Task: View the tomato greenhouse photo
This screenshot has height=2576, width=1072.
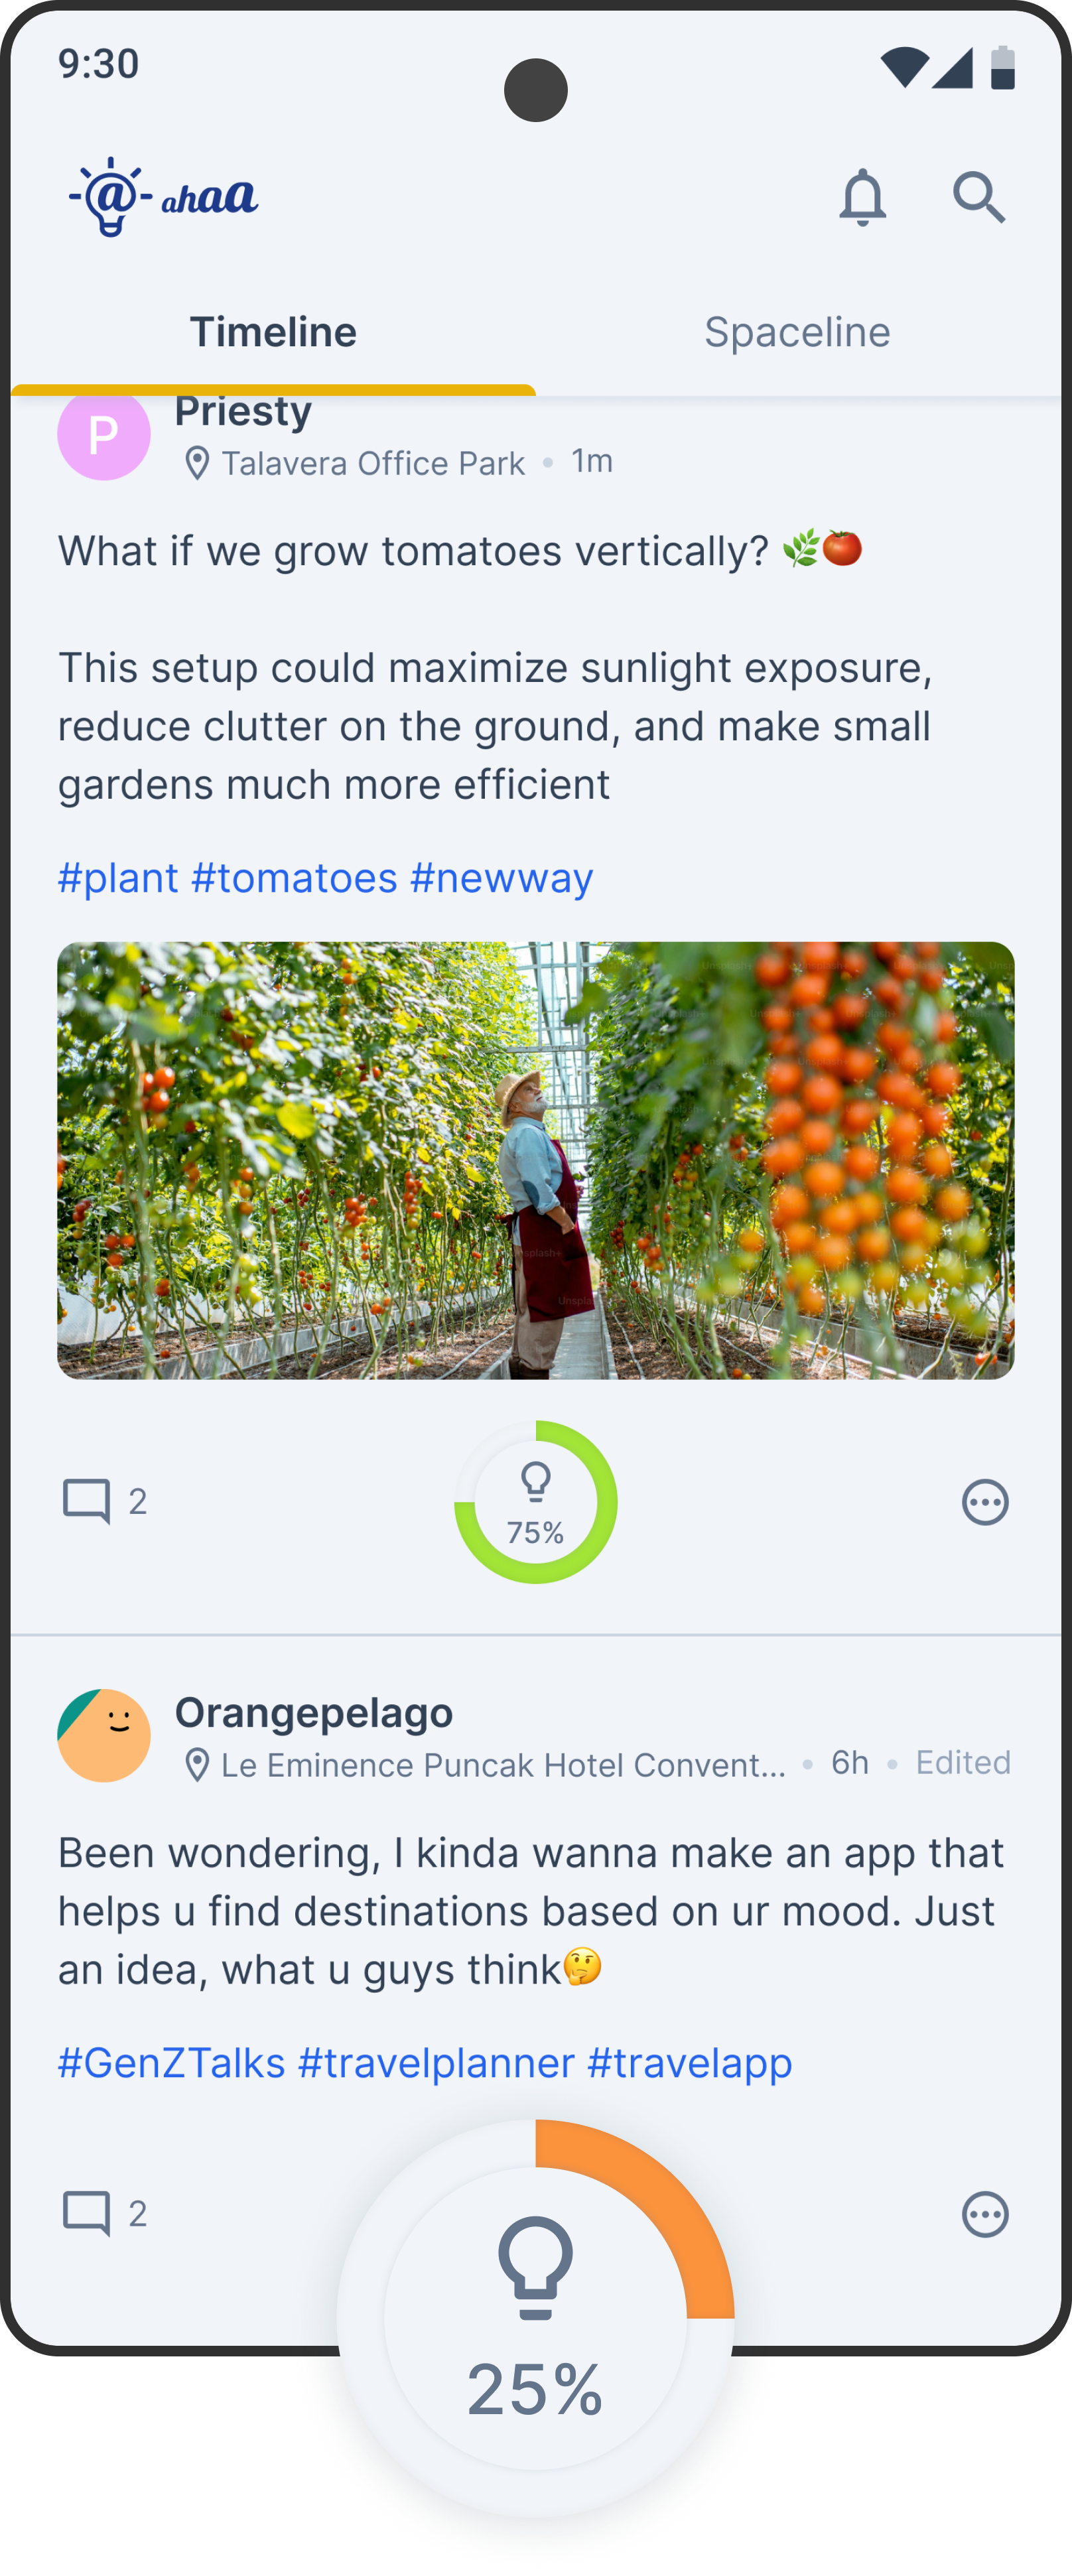Action: tap(536, 1160)
